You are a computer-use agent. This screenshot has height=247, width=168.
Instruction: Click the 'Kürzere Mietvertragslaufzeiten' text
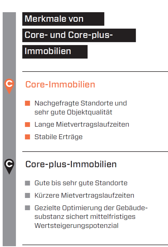click(84, 196)
